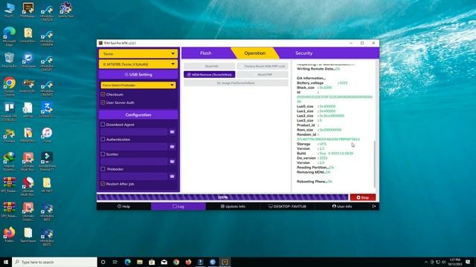Enable the Scatter checkbox
Viewport: 476px width, 267px height.
103,154
